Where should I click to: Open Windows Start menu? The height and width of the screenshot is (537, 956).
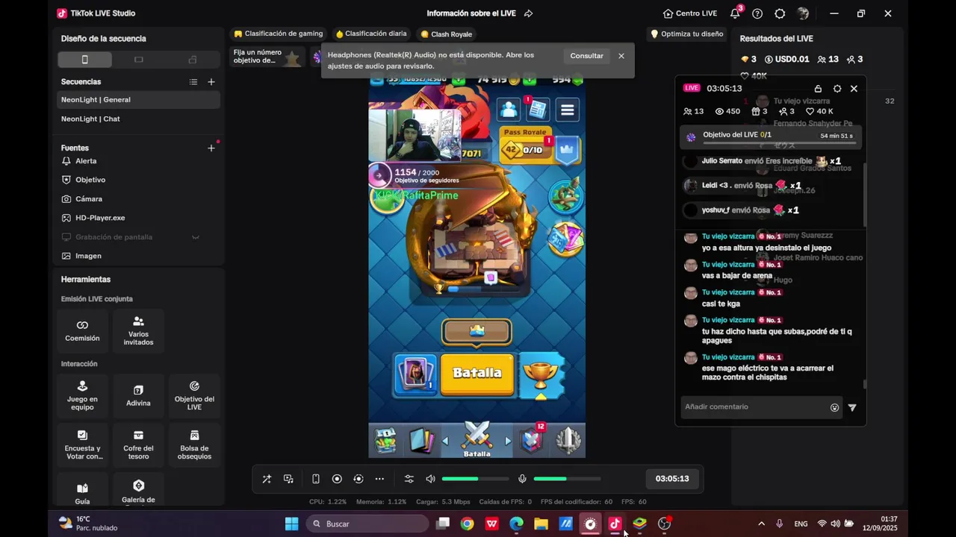pyautogui.click(x=292, y=524)
